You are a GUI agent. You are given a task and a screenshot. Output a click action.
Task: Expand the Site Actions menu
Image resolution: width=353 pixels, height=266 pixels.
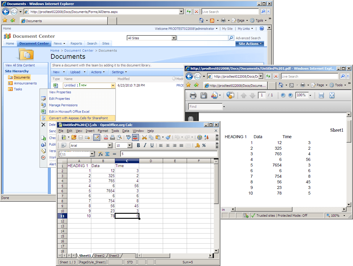[250, 44]
